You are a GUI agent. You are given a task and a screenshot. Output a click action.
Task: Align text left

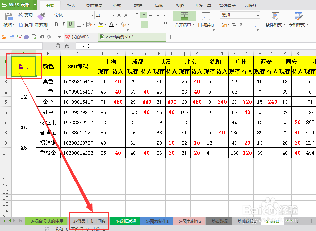(137, 24)
